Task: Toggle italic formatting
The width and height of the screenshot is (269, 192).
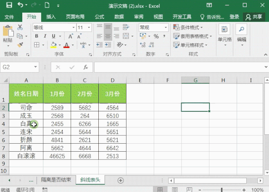Action: 45,36
